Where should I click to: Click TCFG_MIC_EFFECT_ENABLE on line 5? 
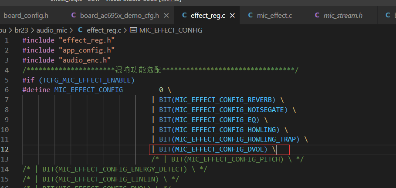tap(87, 80)
